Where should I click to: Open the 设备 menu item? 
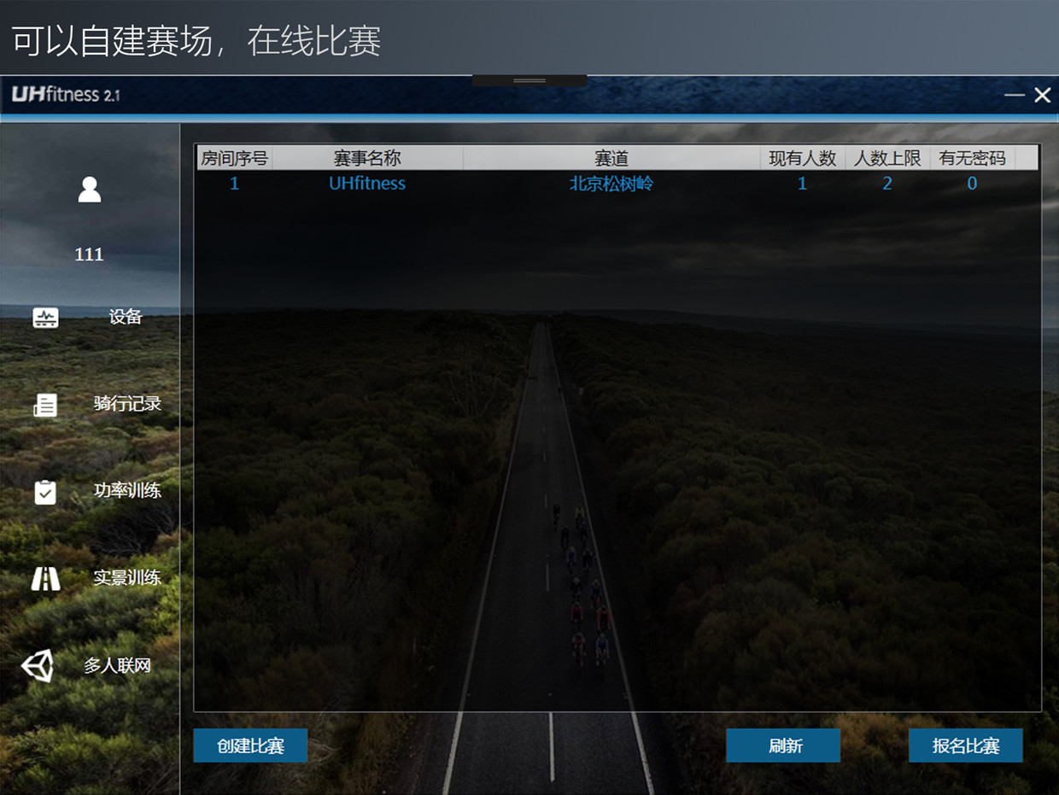coord(126,317)
